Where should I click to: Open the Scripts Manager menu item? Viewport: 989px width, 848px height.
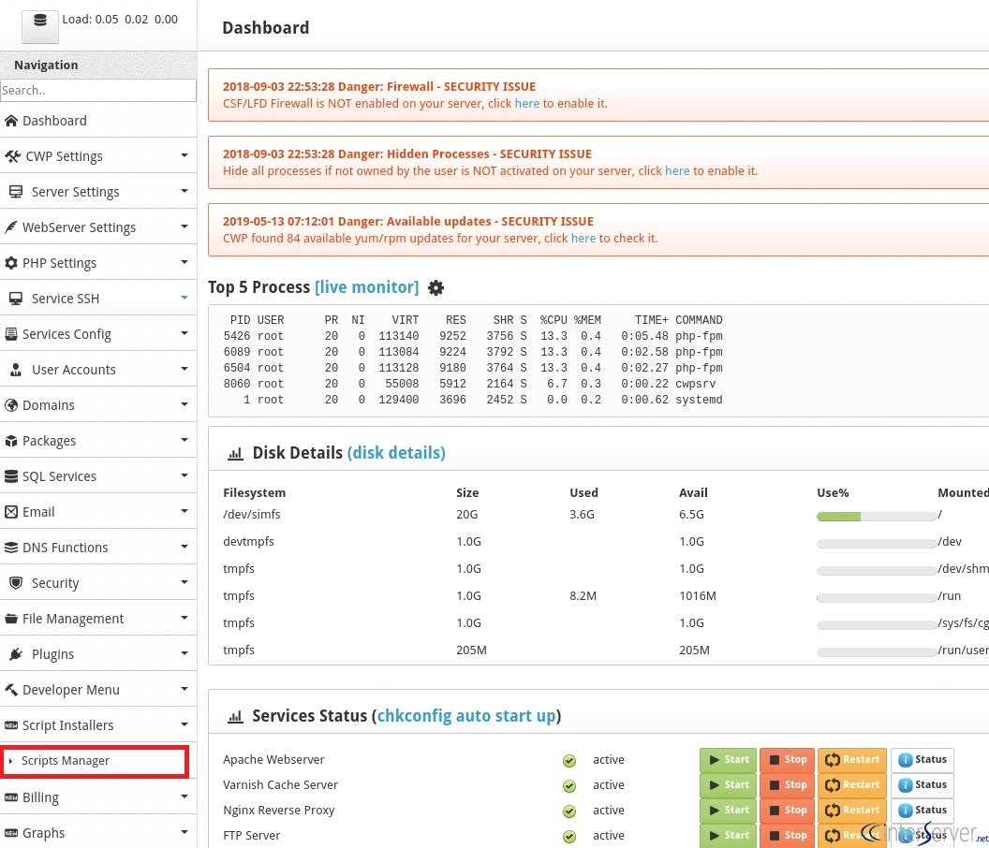click(95, 761)
